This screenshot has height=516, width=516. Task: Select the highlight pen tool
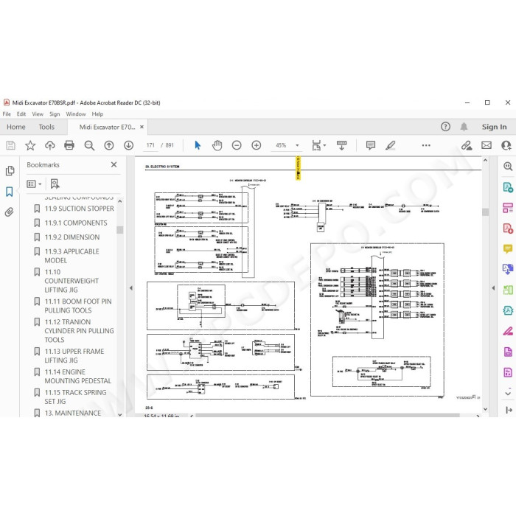[390, 145]
